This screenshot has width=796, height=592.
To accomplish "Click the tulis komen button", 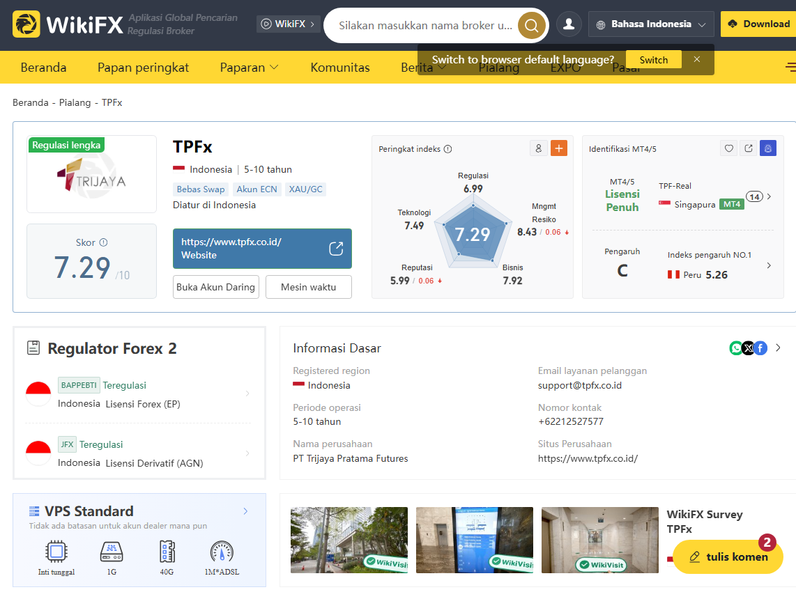I will tap(728, 556).
